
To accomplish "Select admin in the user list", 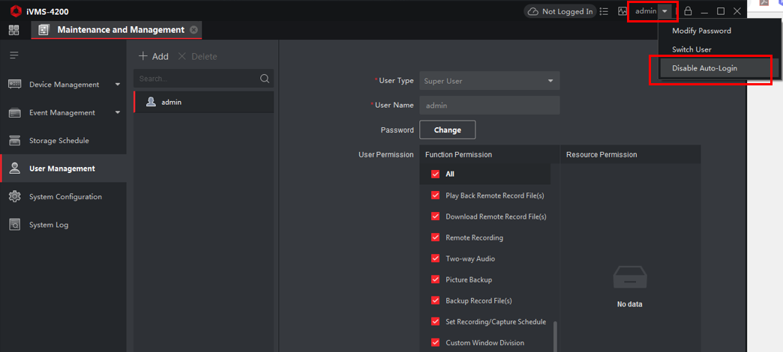I will pyautogui.click(x=171, y=102).
